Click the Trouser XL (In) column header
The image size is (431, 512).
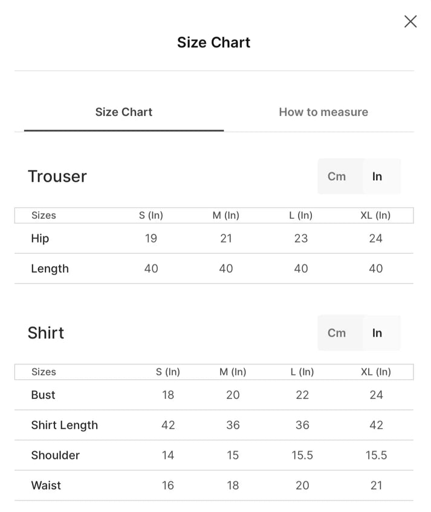pyautogui.click(x=375, y=215)
